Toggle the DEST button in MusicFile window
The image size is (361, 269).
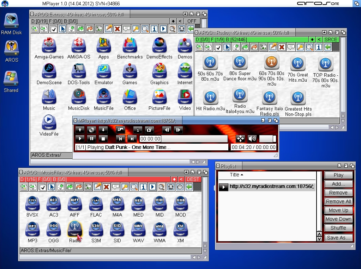coord(193,180)
